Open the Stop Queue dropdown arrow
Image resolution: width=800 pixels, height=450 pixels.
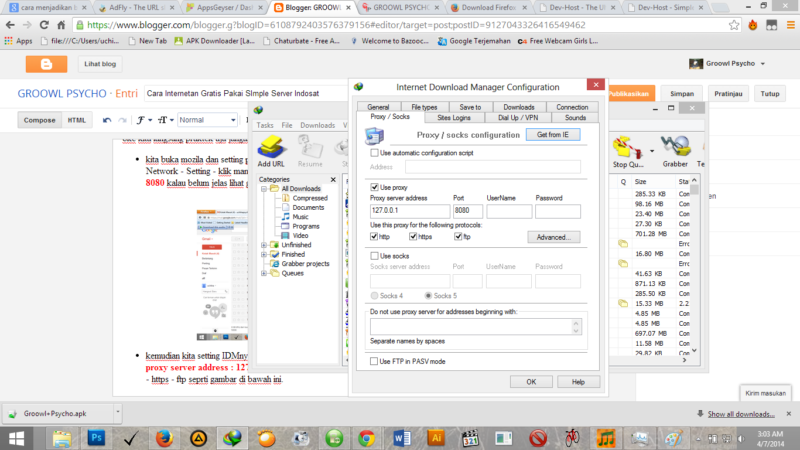click(x=652, y=151)
